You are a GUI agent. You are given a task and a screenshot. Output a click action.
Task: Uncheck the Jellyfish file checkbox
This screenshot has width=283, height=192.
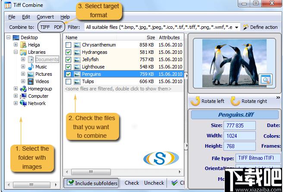click(69, 59)
